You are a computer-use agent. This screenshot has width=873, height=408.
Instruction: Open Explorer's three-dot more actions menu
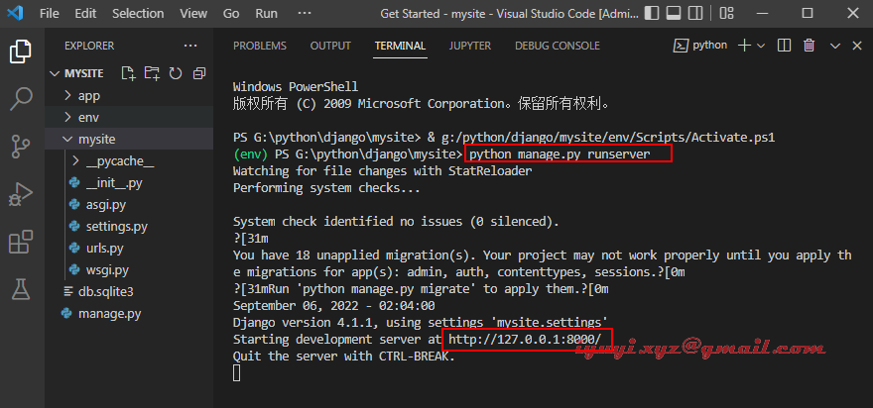point(190,46)
